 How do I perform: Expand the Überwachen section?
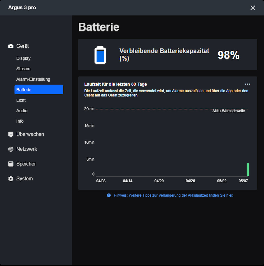click(30, 134)
